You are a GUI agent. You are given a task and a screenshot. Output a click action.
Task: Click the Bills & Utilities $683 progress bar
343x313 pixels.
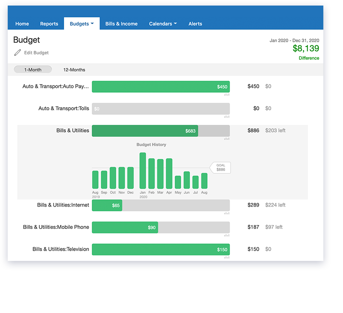145,131
